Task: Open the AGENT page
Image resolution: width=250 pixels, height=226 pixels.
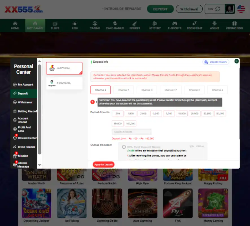Action: point(214,25)
